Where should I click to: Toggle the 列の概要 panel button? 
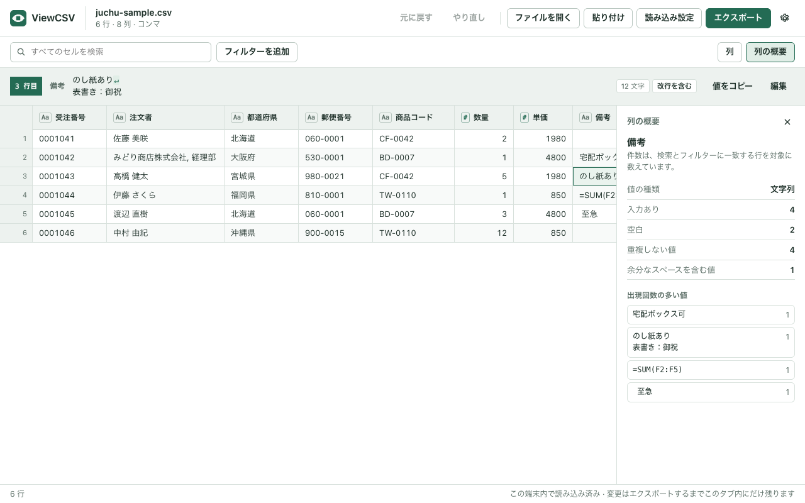tap(770, 52)
